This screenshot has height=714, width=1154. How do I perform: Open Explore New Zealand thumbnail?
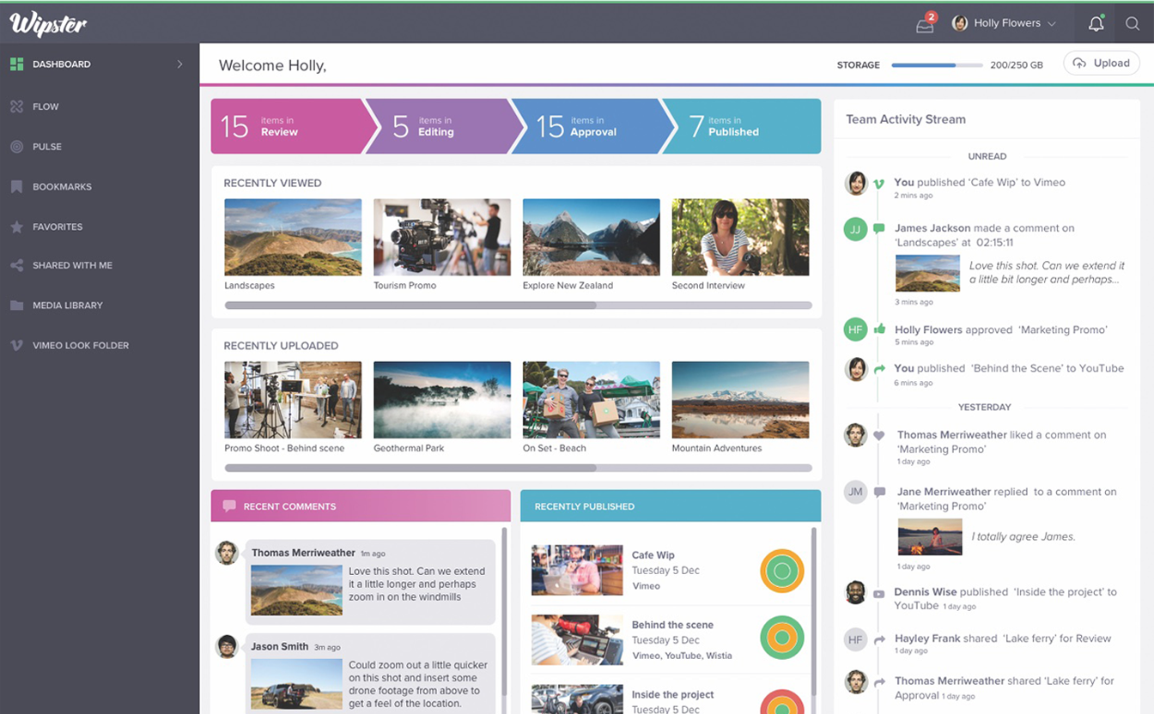click(592, 237)
